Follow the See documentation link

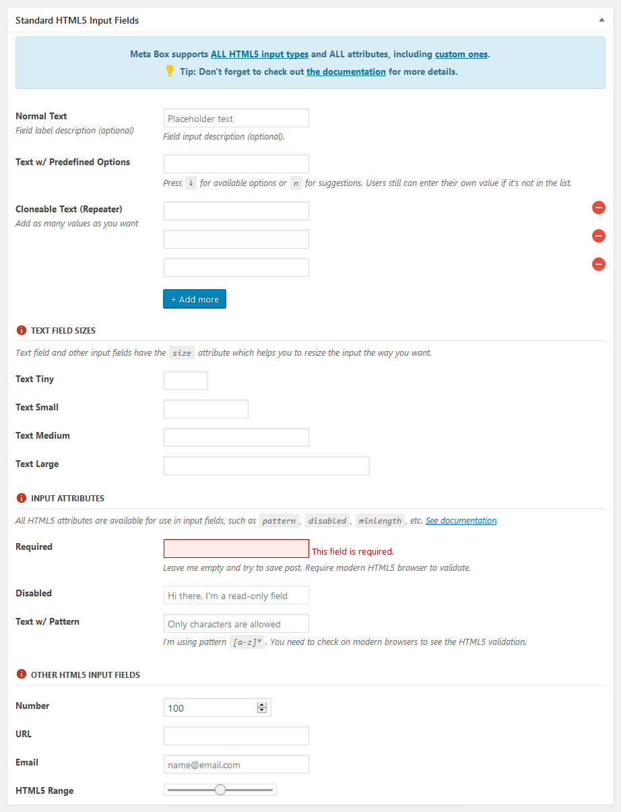point(461,520)
